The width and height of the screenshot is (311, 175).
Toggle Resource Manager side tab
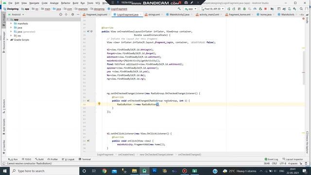4,42
